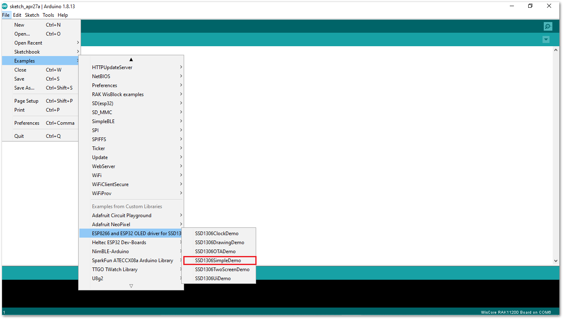Viewport: 563px width, 319px height.
Task: Click editor scrollbar up arrow
Action: (x=556, y=50)
